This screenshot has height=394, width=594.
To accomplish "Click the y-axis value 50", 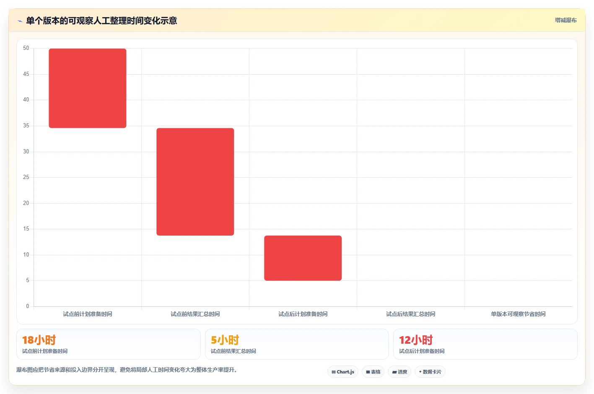I will [x=26, y=48].
